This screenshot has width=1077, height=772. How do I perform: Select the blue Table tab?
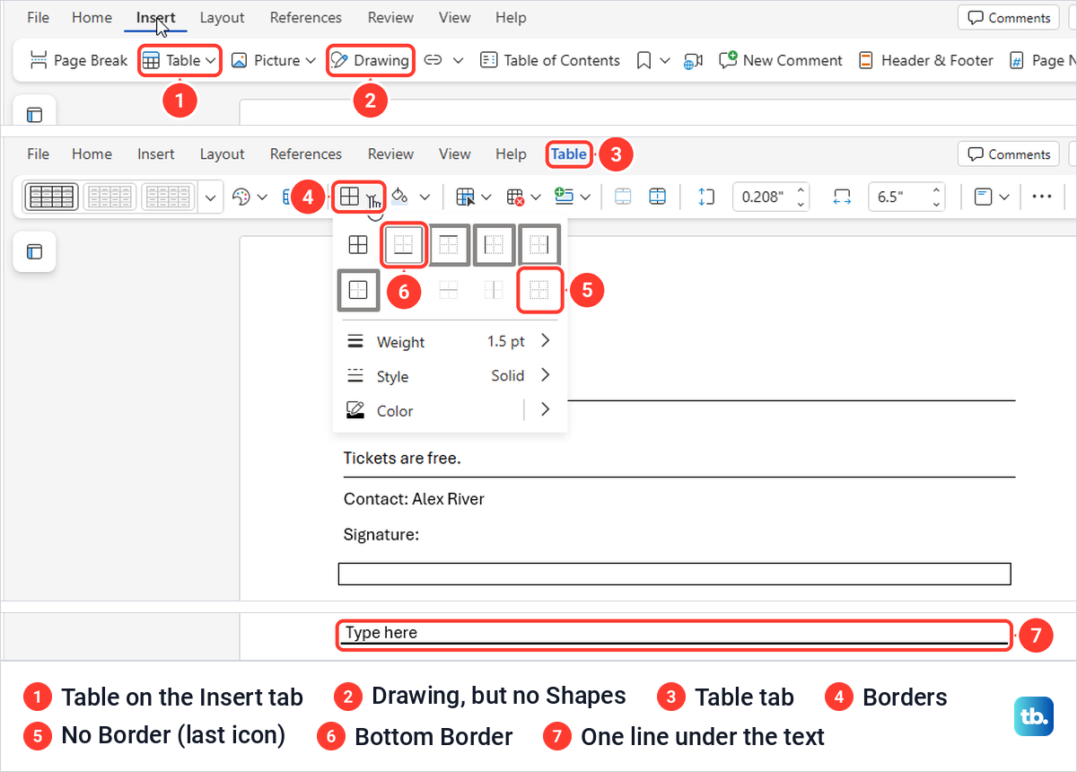pyautogui.click(x=568, y=154)
